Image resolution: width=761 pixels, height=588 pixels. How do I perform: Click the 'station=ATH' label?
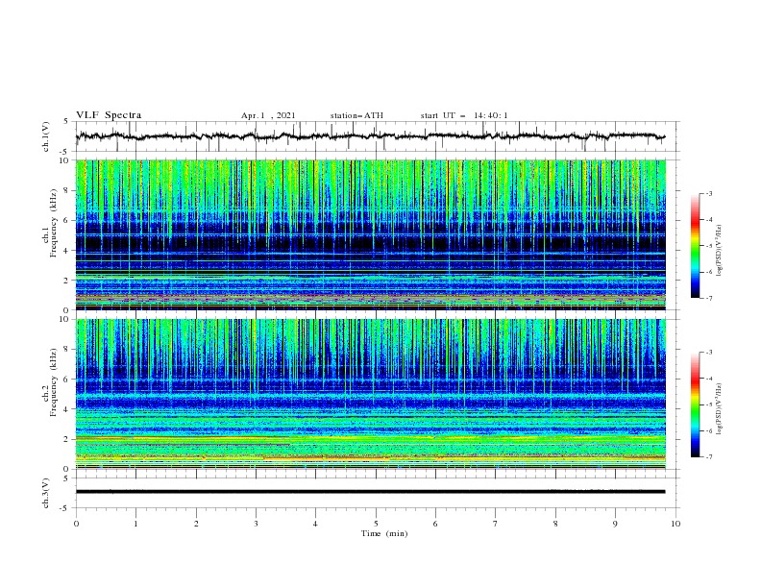pos(356,115)
